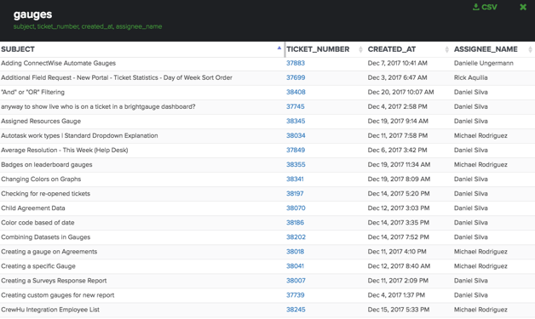The width and height of the screenshot is (535, 319).
Task: Open ticket number 37745
Action: point(295,106)
